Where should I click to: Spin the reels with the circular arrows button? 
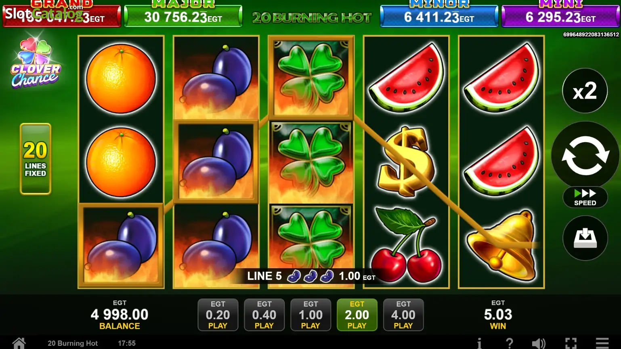[585, 156]
